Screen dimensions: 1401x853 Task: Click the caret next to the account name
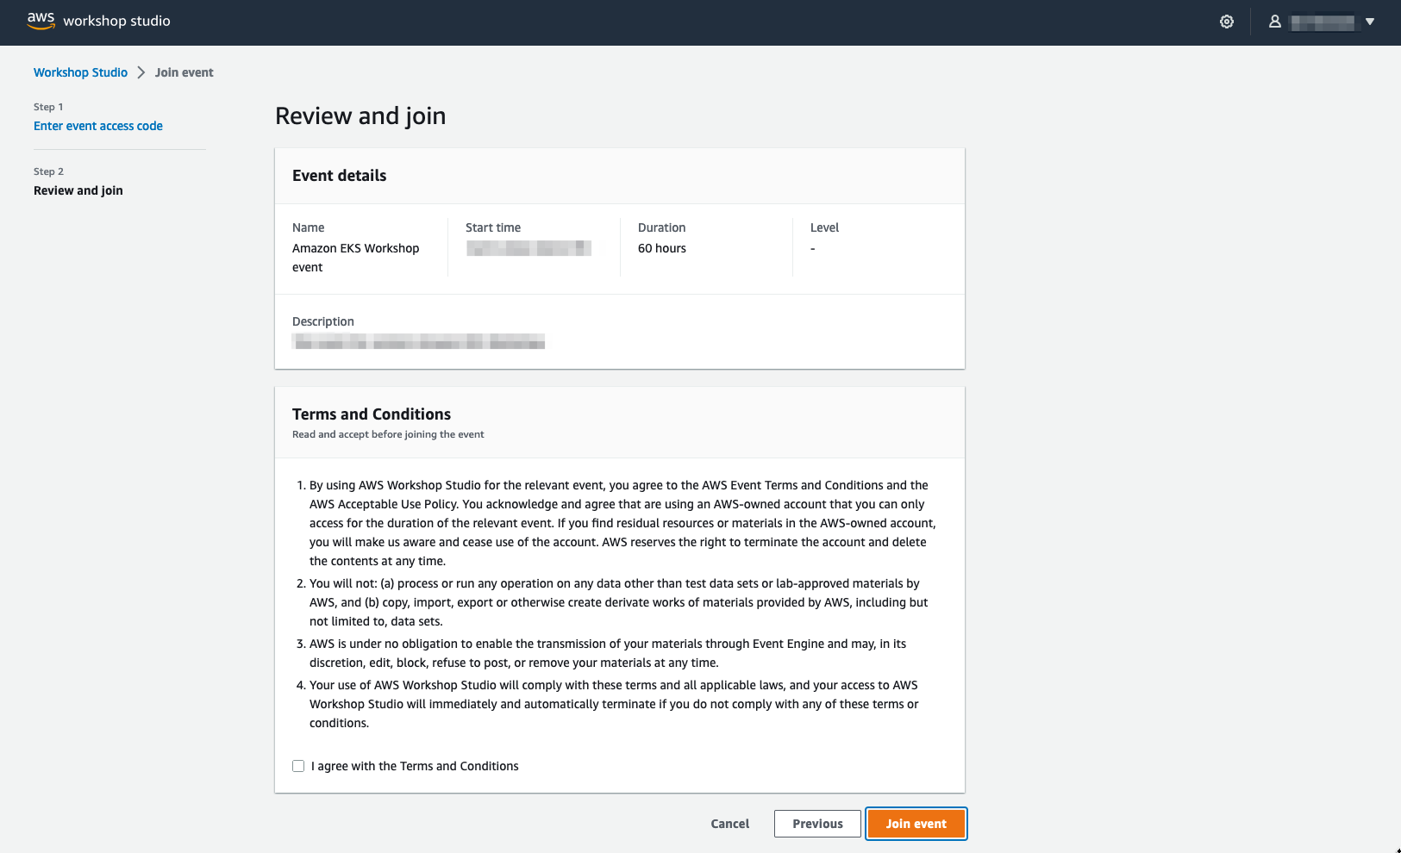point(1371,21)
